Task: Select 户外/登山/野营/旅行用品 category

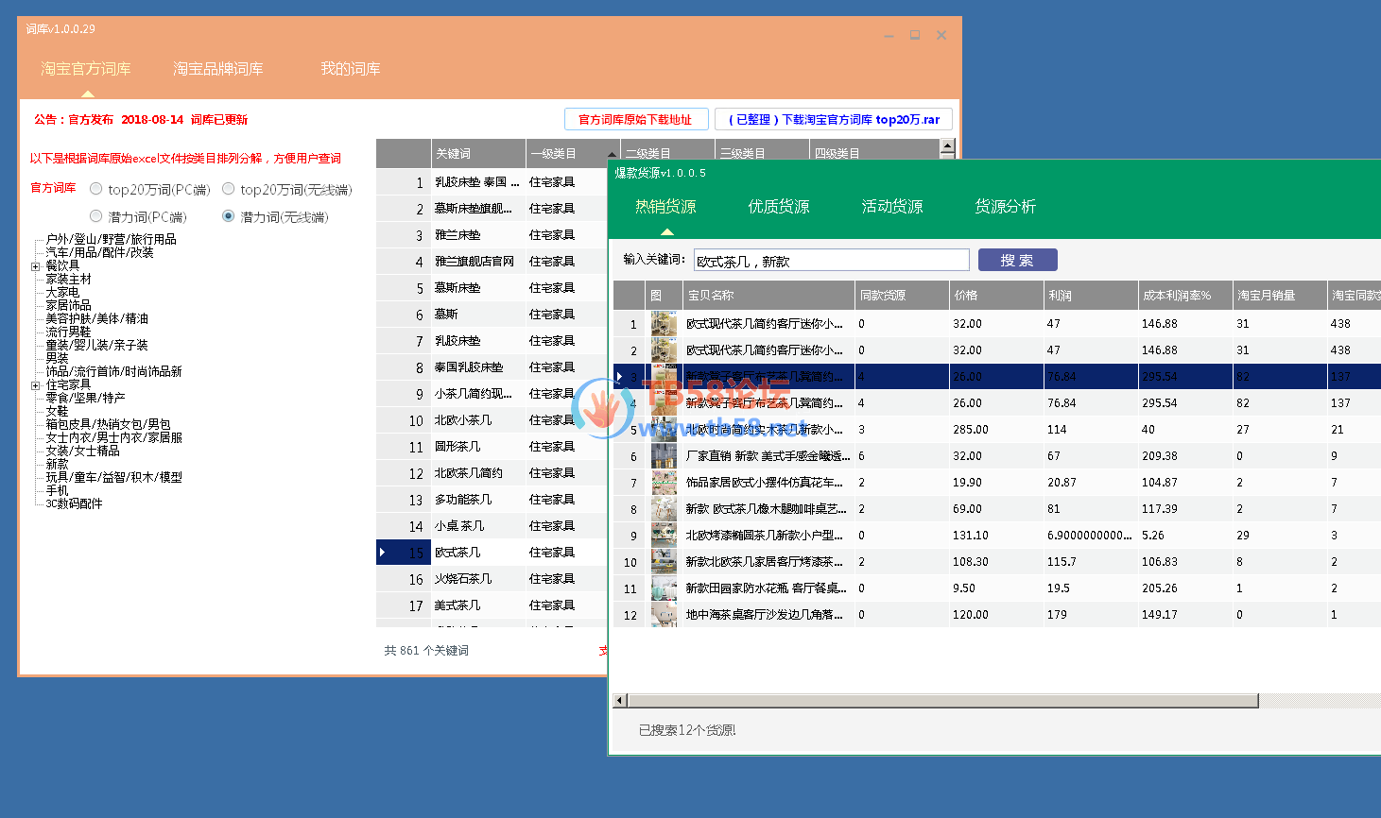Action: (112, 240)
